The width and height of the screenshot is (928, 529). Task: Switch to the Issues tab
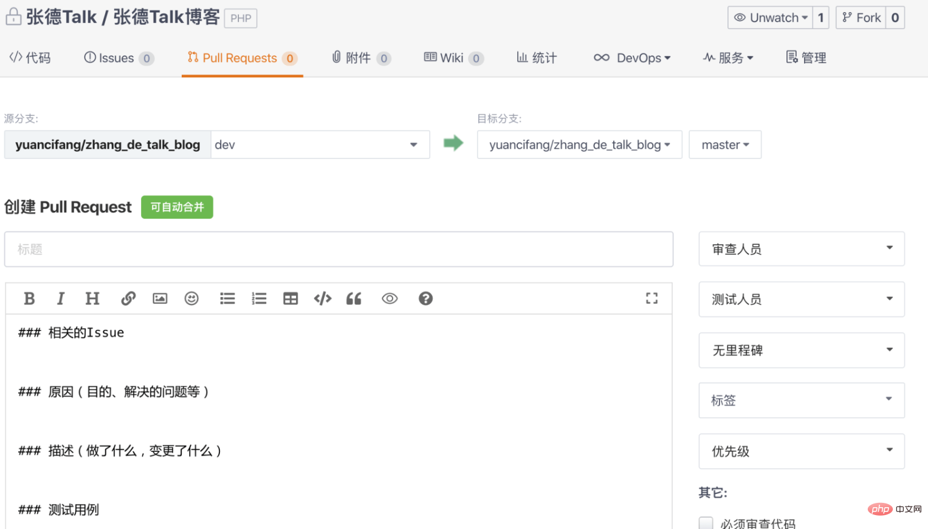point(119,58)
